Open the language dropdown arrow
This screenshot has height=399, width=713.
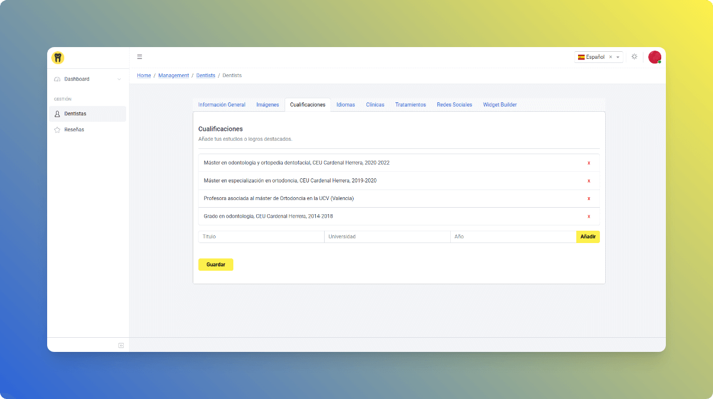(x=618, y=57)
